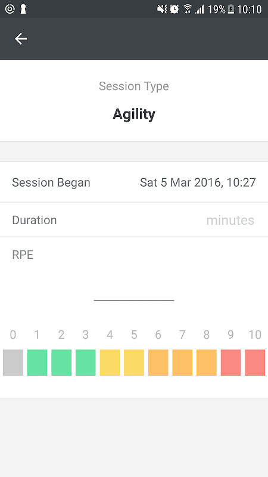The height and width of the screenshot is (477, 268).
Task: Select the red RPE 9 swatch
Action: pos(230,363)
